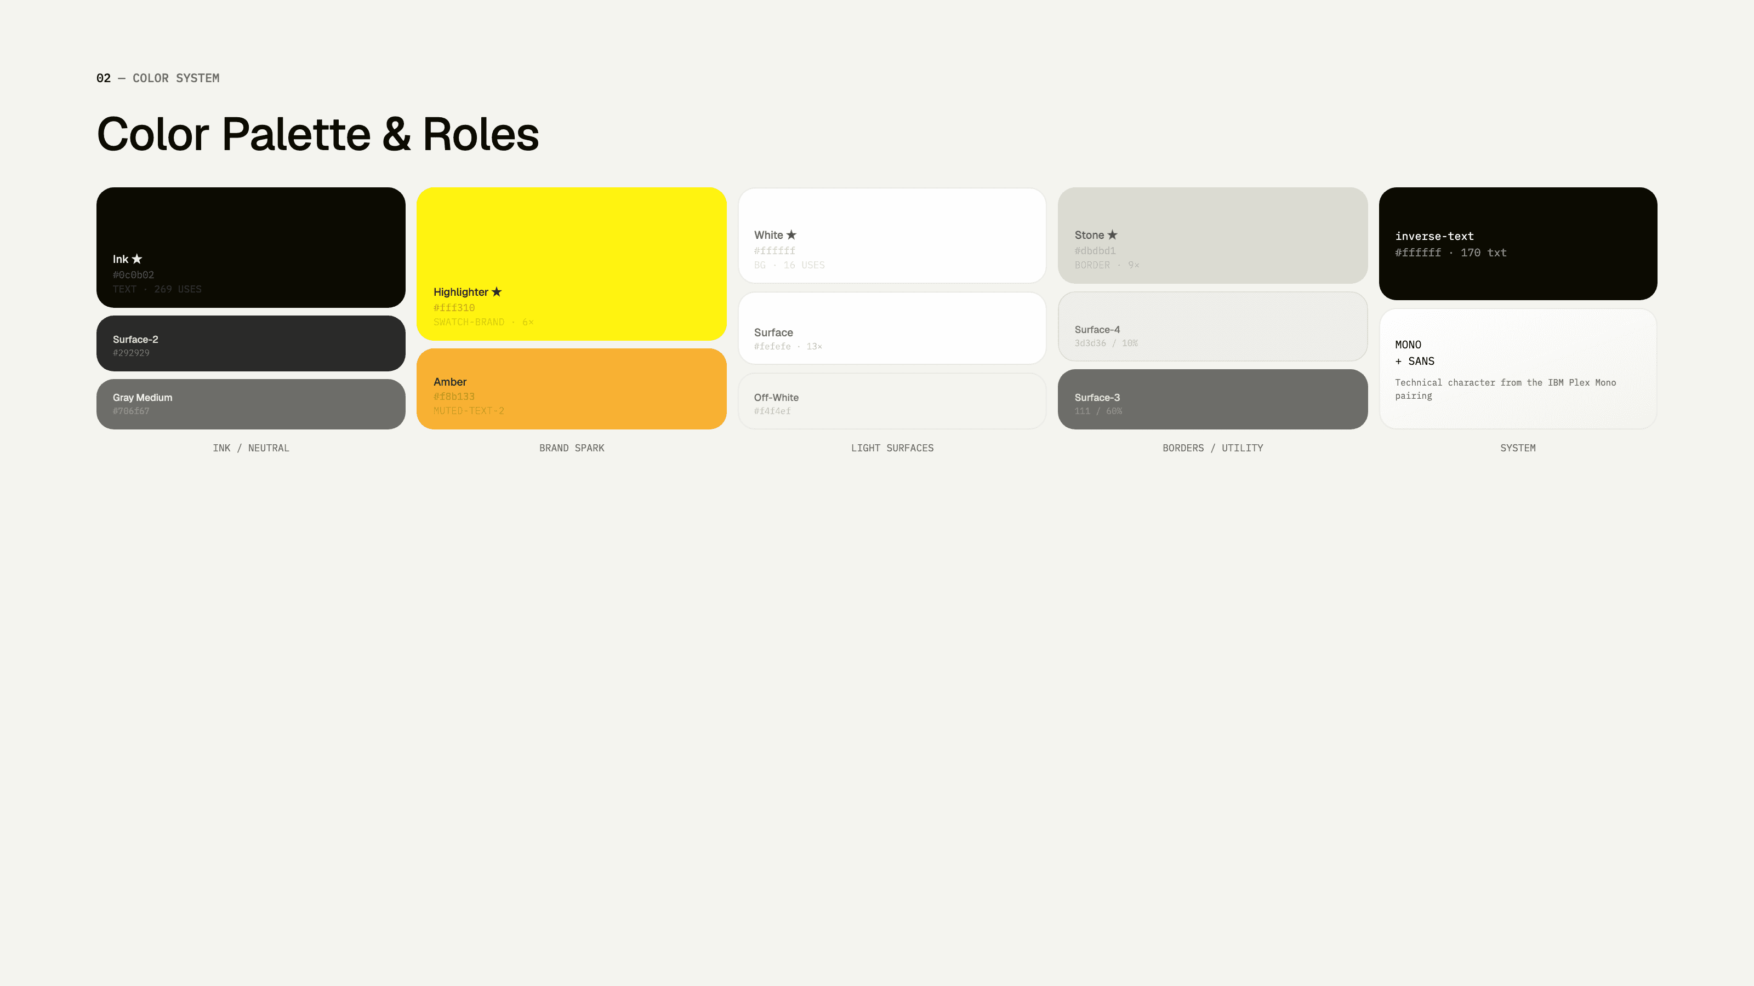Select the Amber orange swatch
The height and width of the screenshot is (986, 1754).
571,388
